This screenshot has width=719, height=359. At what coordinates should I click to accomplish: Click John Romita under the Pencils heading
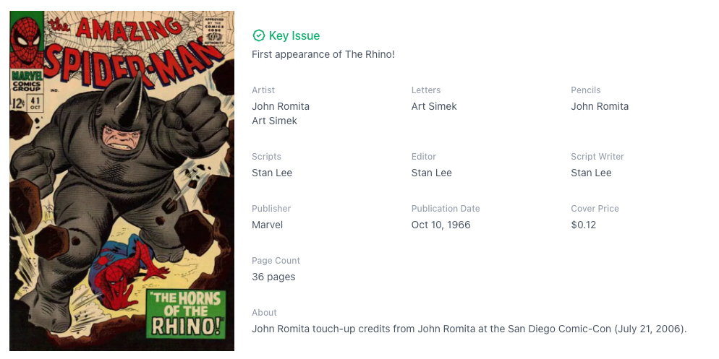(600, 106)
